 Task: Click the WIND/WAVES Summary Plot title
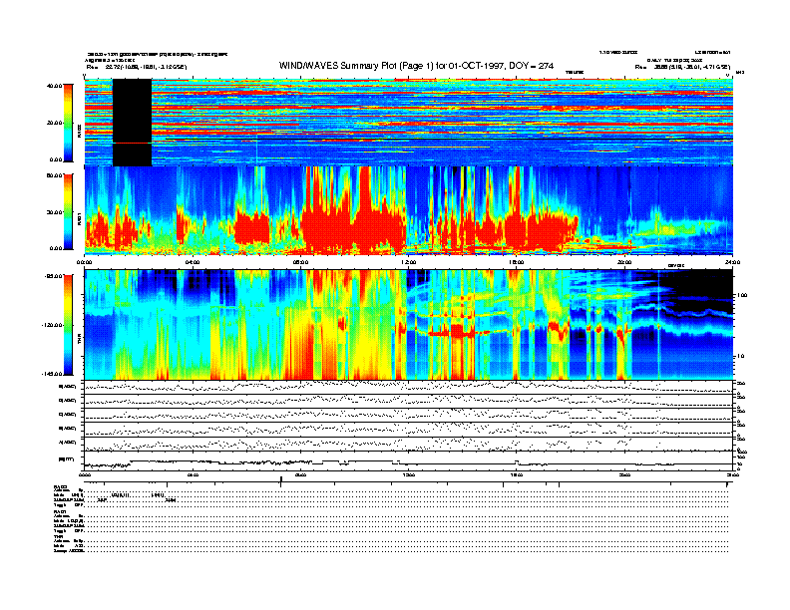coord(416,66)
